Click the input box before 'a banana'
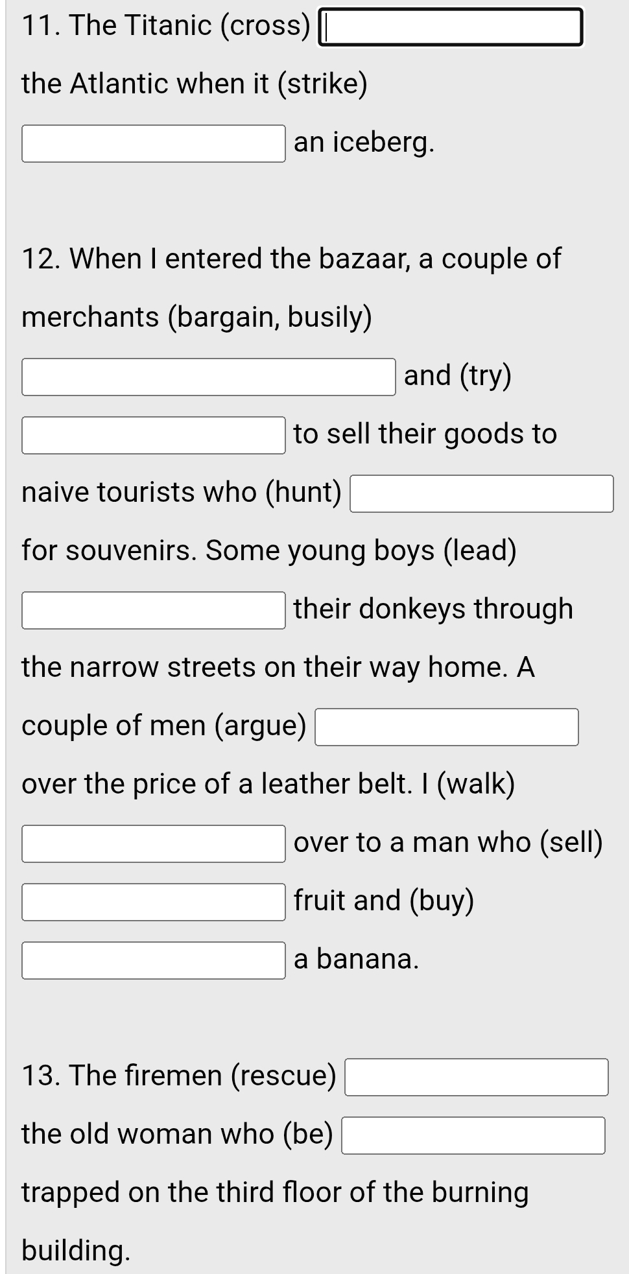The image size is (629, 1274). pyautogui.click(x=154, y=960)
